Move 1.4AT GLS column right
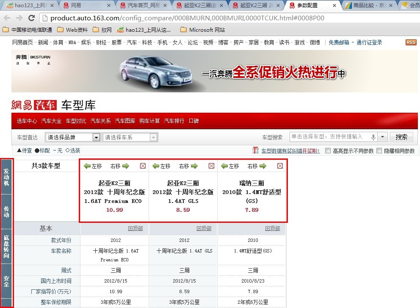The height and width of the screenshot is (308, 420). click(188, 166)
